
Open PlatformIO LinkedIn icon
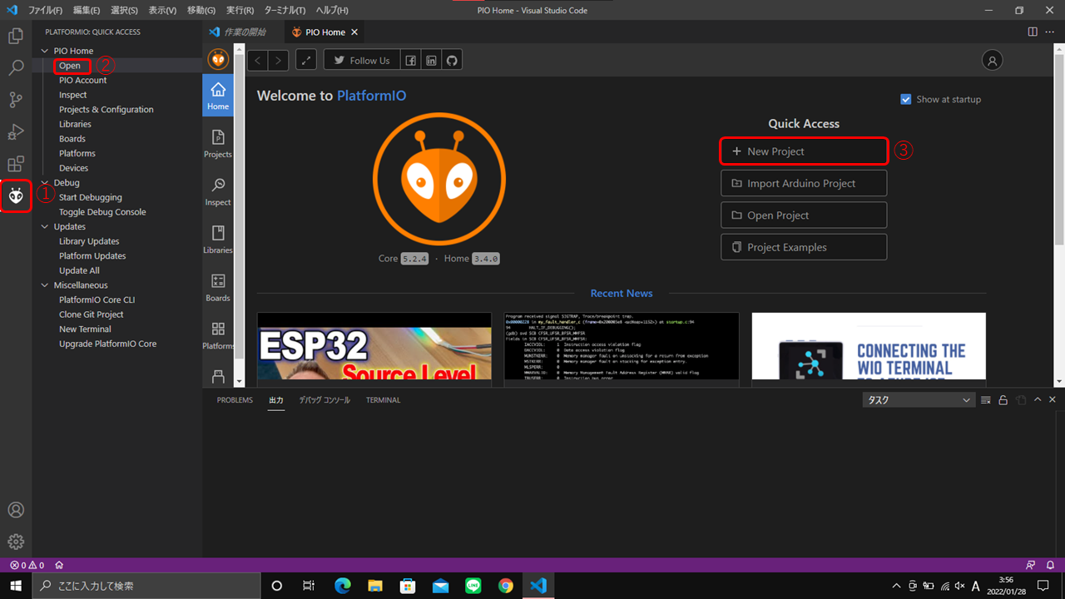(431, 60)
